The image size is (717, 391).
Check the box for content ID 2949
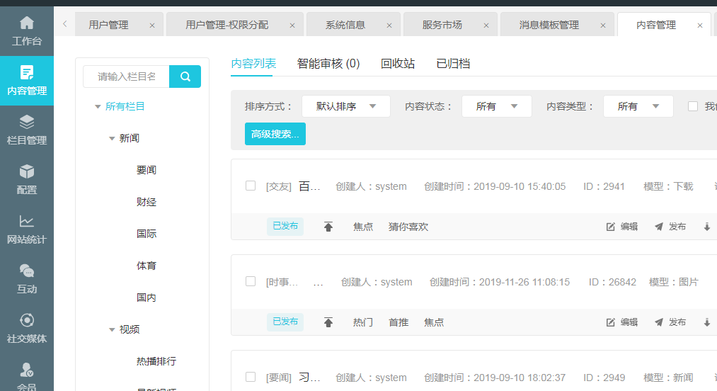pyautogui.click(x=250, y=377)
